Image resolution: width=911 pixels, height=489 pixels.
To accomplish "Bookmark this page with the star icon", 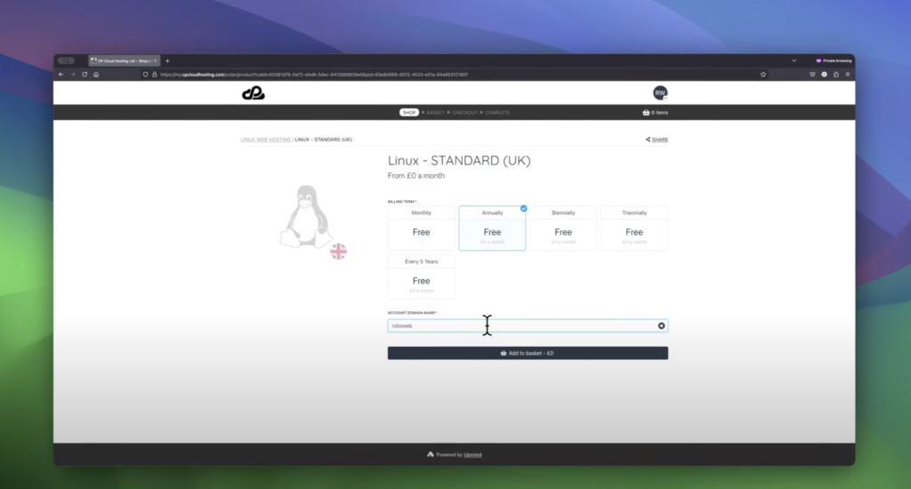I will click(763, 75).
